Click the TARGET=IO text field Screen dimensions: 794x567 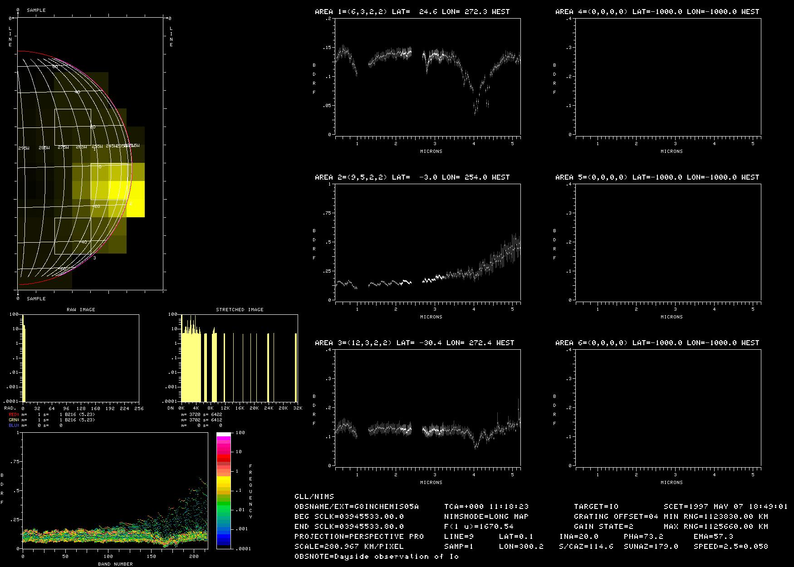596,507
